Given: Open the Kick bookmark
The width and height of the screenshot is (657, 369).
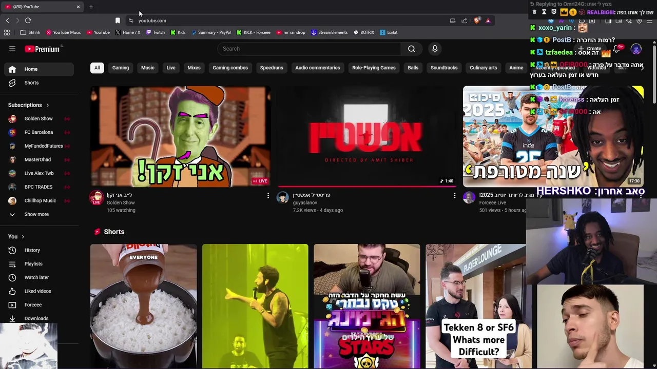Looking at the screenshot, I should click(x=178, y=32).
